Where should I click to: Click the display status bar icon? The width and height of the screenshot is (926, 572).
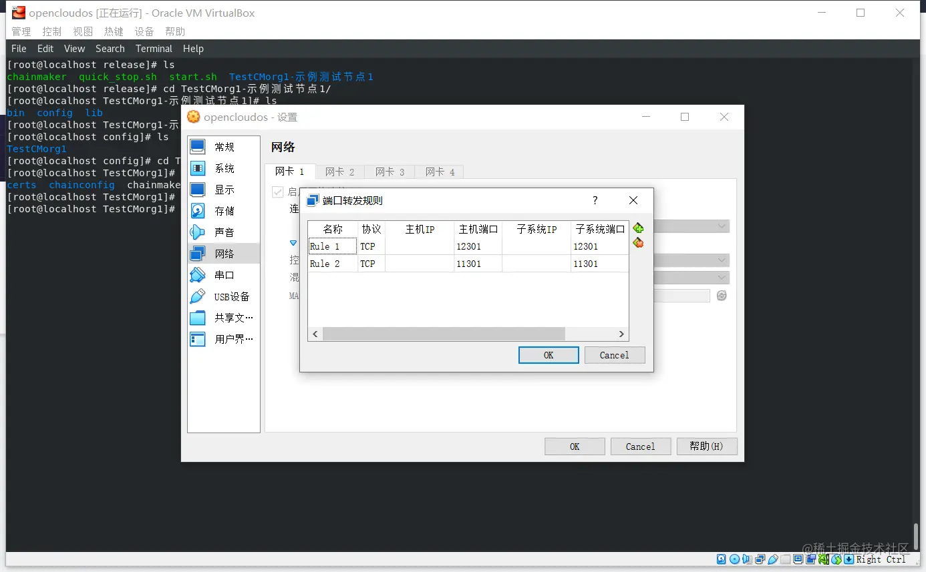(x=798, y=559)
